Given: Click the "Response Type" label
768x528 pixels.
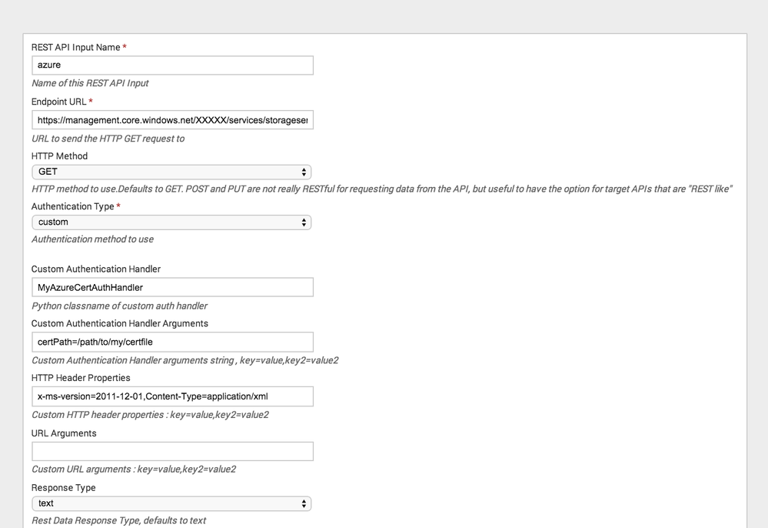Looking at the screenshot, I should click(63, 488).
